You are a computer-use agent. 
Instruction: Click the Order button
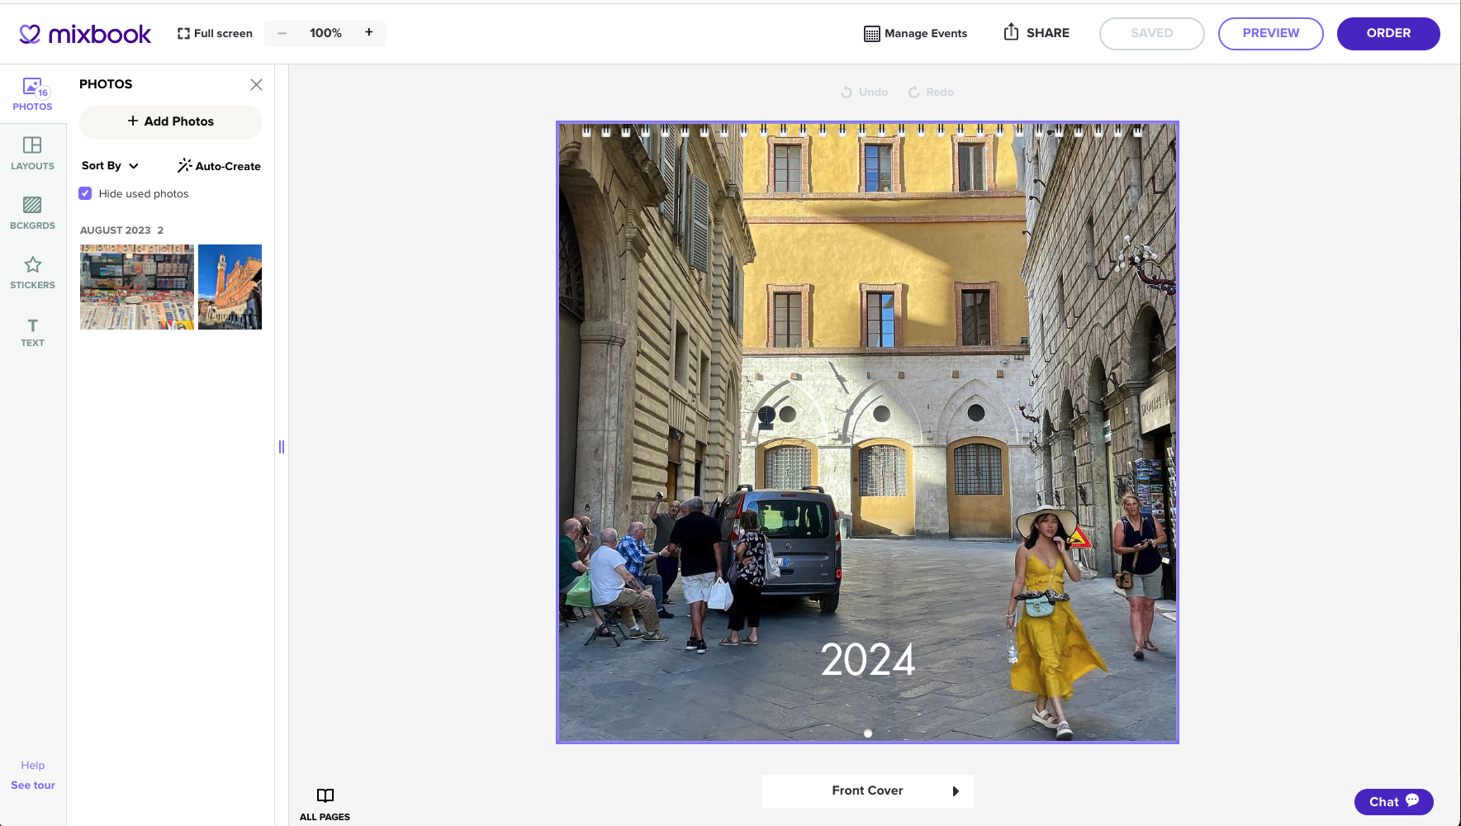click(1387, 34)
